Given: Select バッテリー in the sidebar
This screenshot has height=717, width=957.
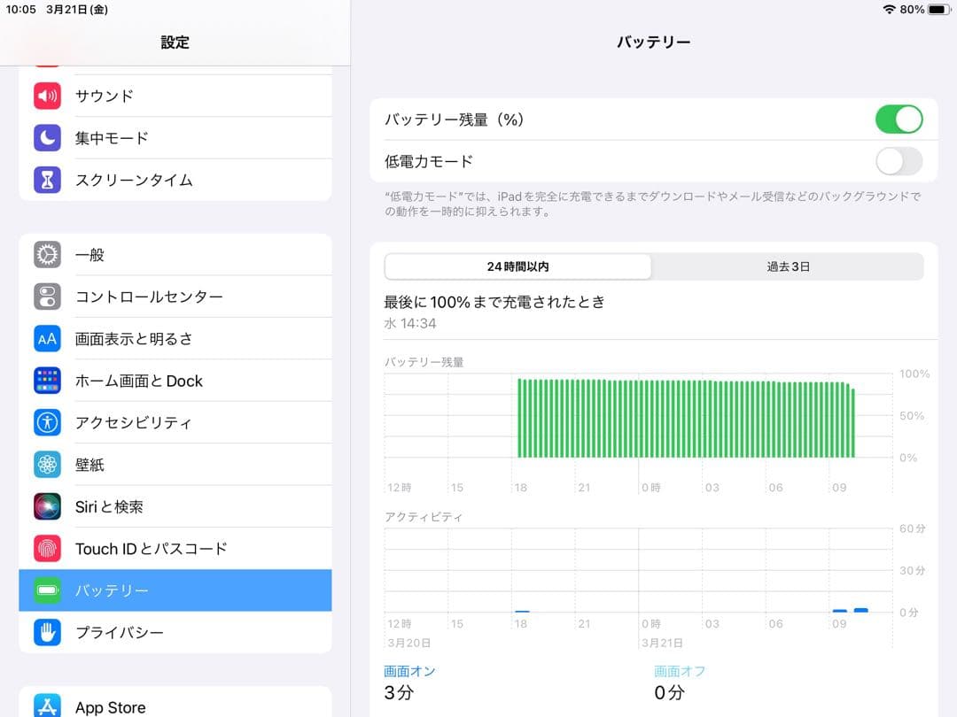Looking at the screenshot, I should pyautogui.click(x=177, y=590).
